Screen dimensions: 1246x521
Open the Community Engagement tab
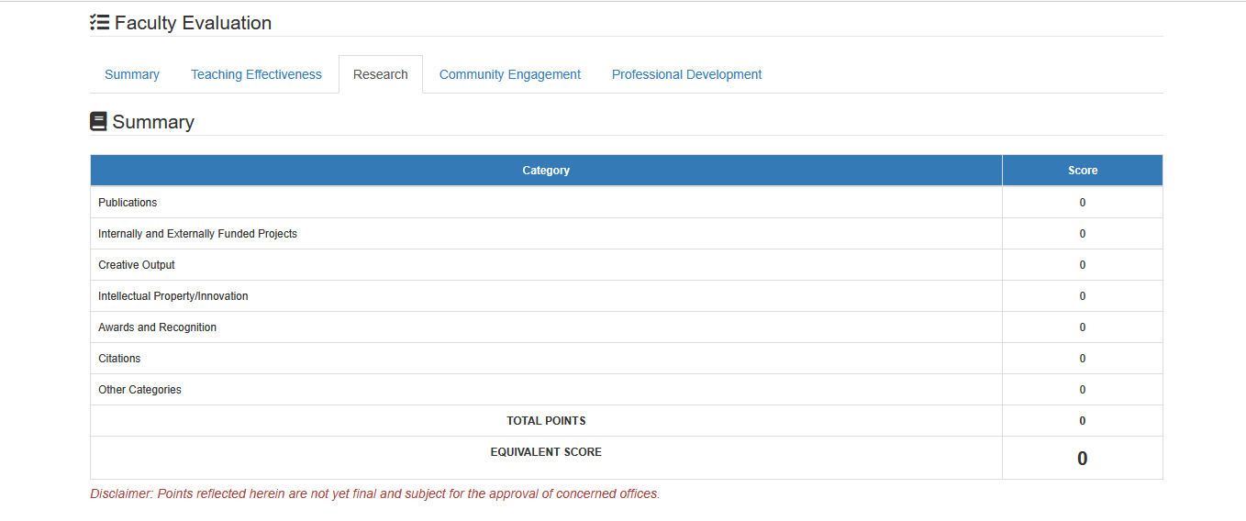pyautogui.click(x=510, y=74)
